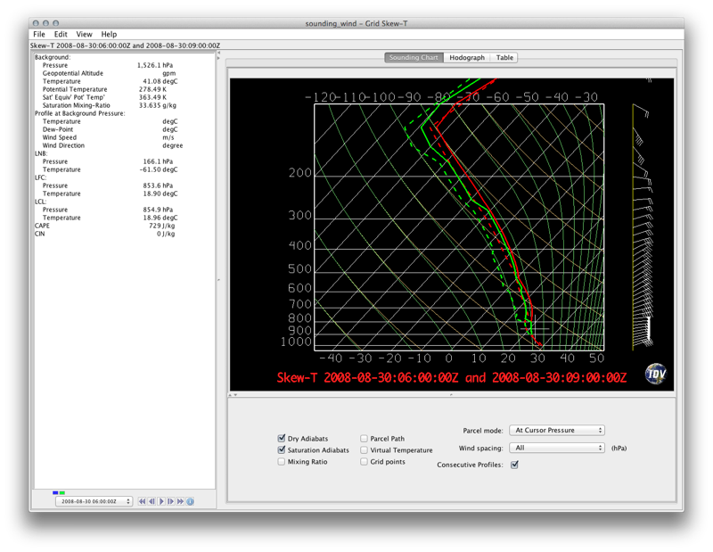This screenshot has height=552, width=713.
Task: Step back one time frame
Action: tap(152, 502)
